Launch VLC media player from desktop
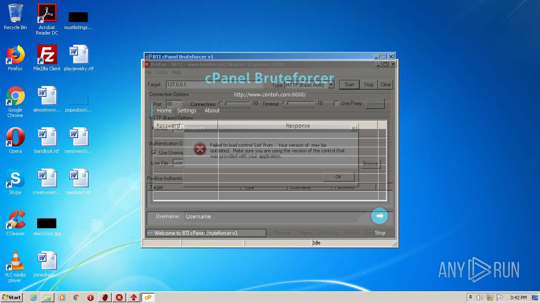 (x=15, y=267)
